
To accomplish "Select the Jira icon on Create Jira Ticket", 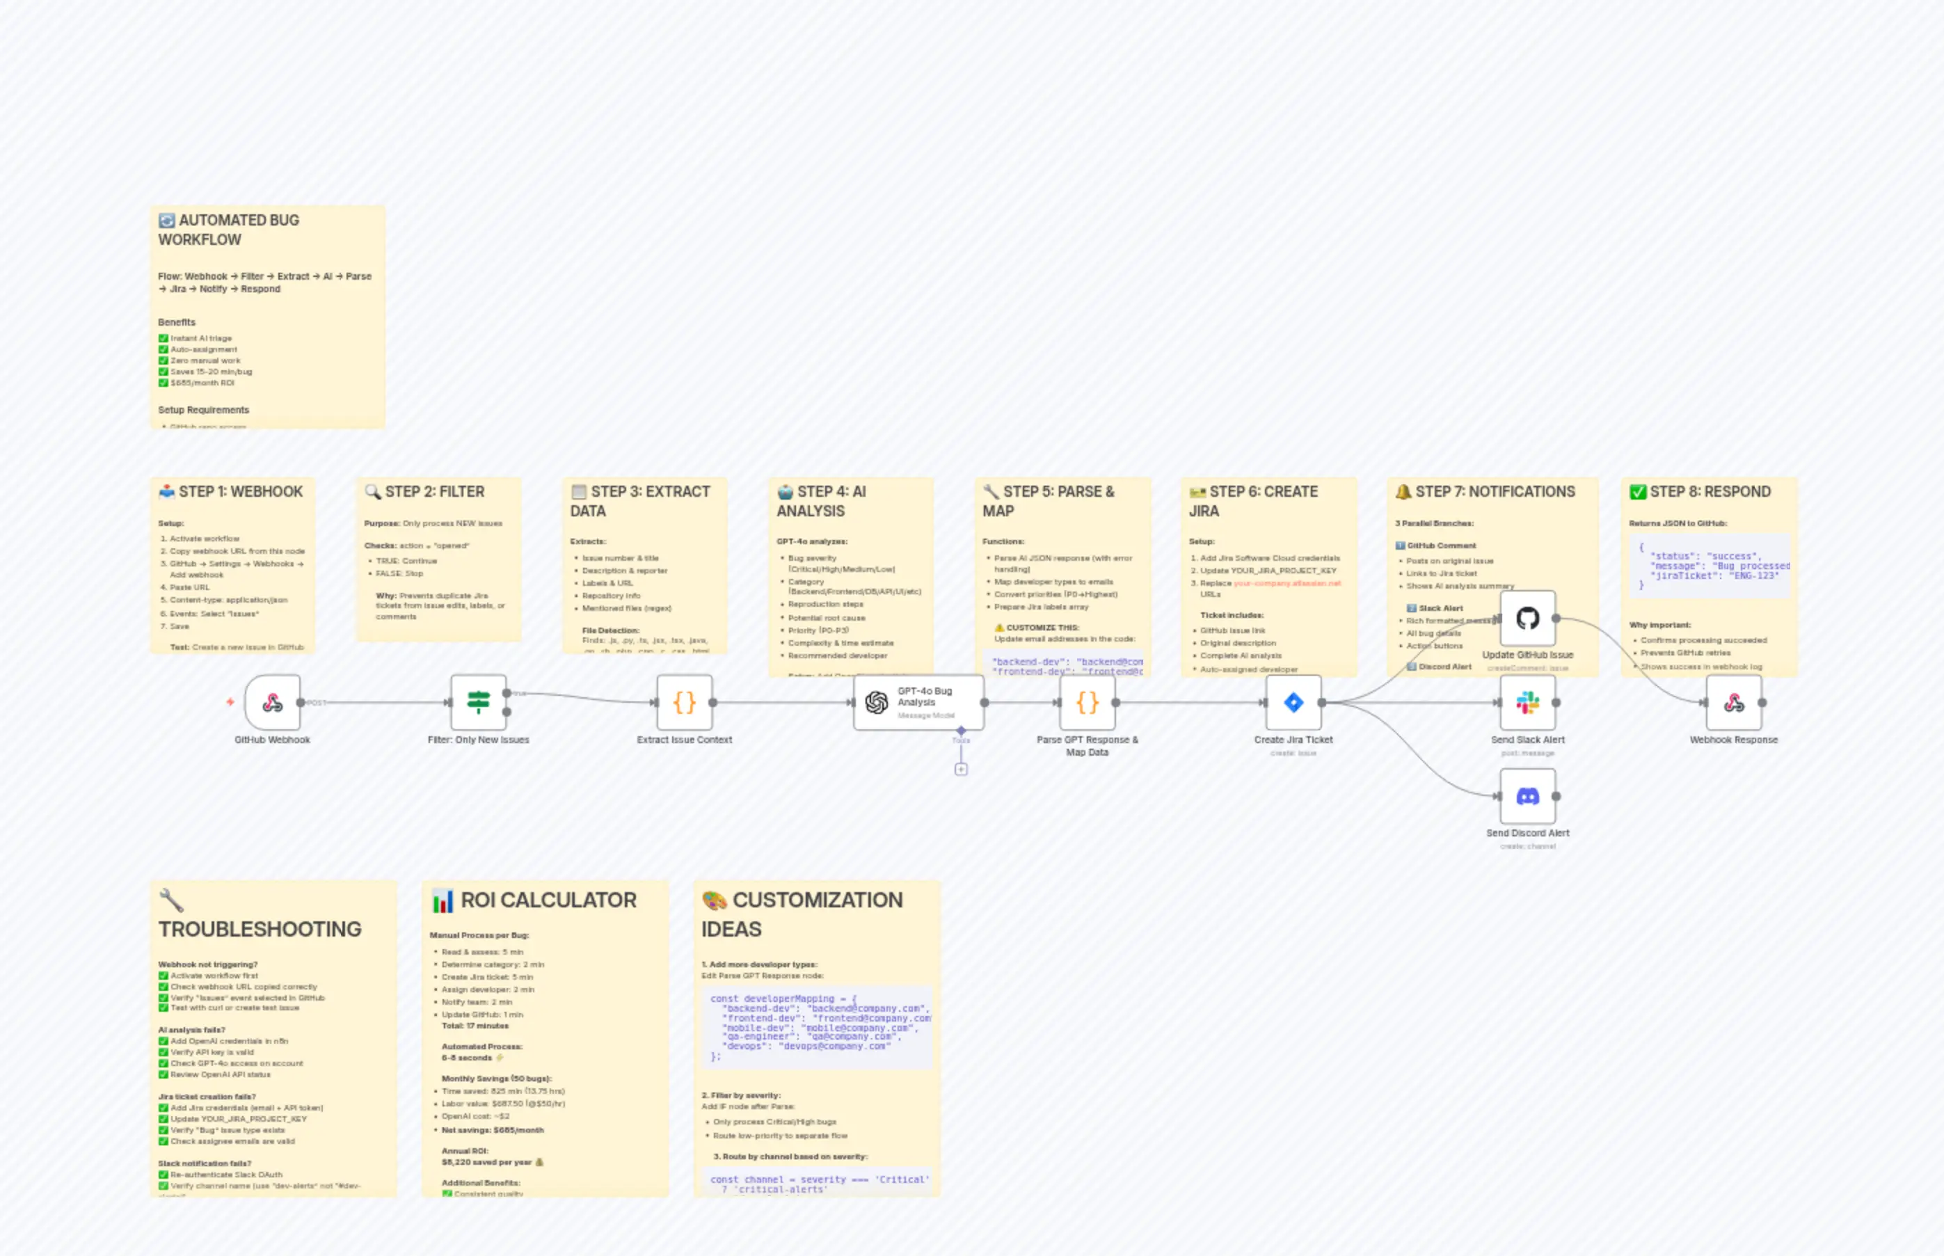I will click(x=1294, y=702).
